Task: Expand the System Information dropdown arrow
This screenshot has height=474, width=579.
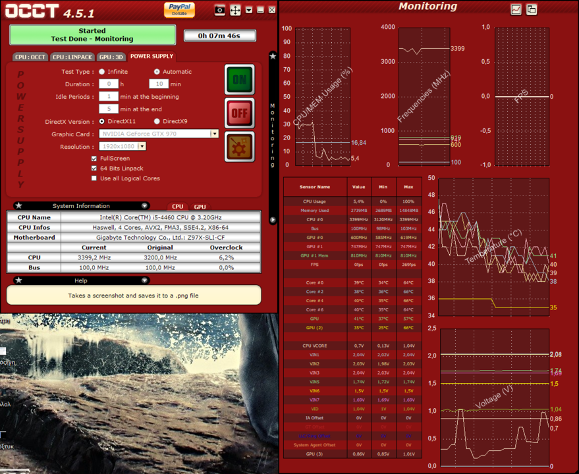Action: pos(144,205)
